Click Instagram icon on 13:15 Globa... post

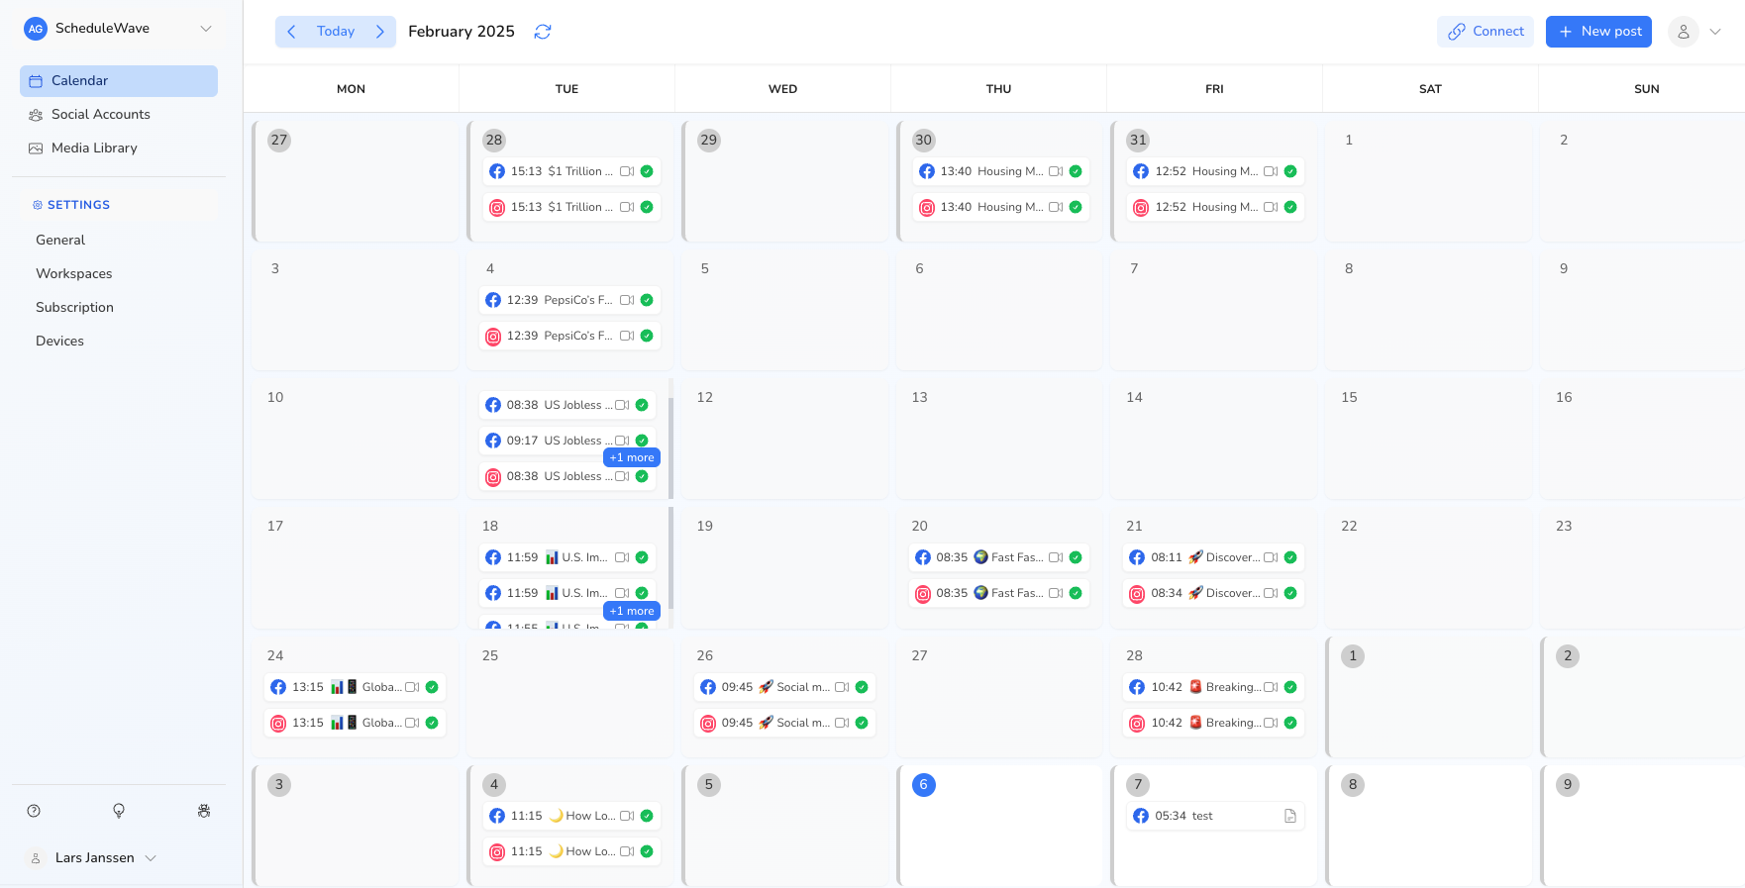[x=278, y=724]
